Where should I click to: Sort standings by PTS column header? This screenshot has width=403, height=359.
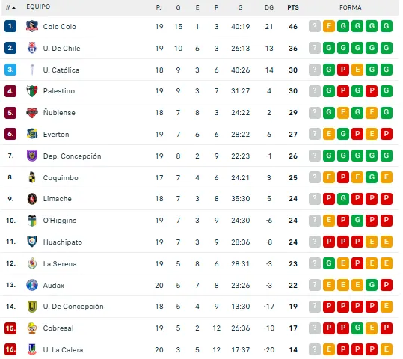[293, 7]
